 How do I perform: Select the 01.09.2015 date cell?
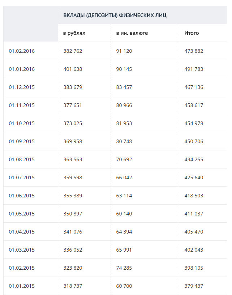[x=22, y=141]
